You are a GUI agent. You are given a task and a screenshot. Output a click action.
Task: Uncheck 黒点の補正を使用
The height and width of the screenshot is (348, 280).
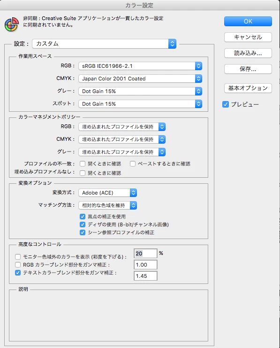tap(83, 217)
